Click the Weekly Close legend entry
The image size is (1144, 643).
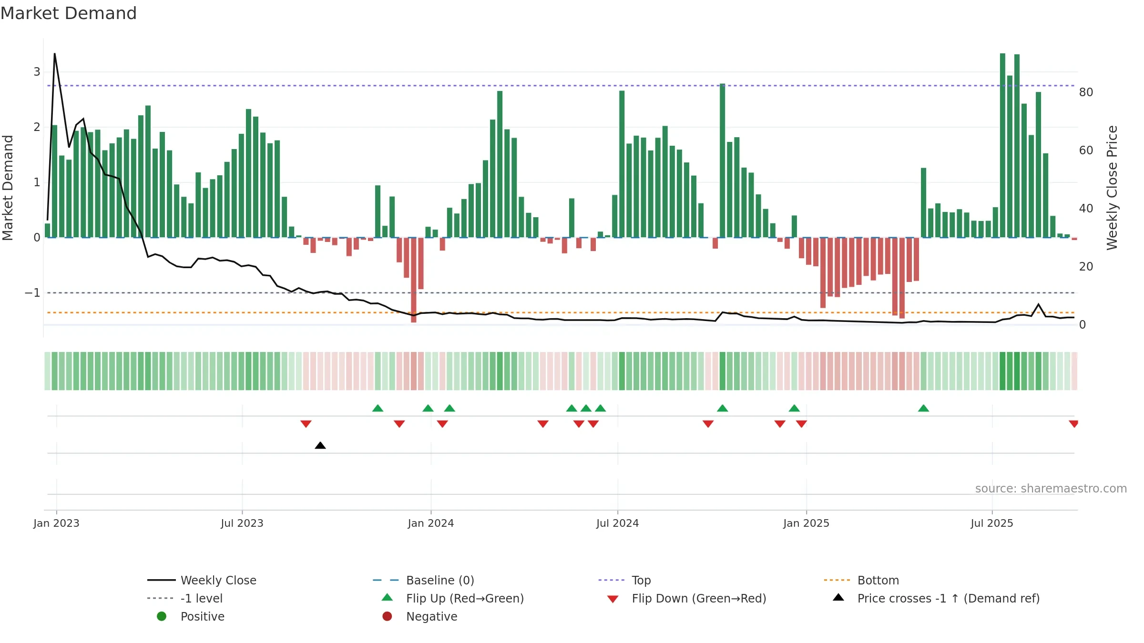click(x=202, y=580)
